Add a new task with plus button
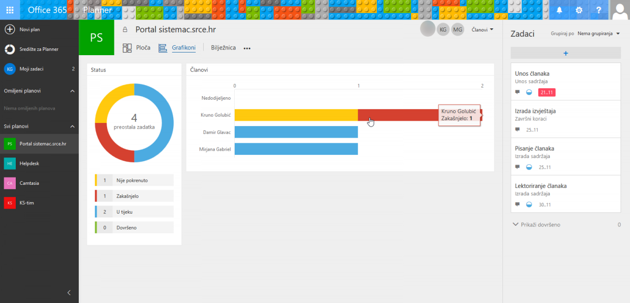The width and height of the screenshot is (630, 303). (x=565, y=53)
